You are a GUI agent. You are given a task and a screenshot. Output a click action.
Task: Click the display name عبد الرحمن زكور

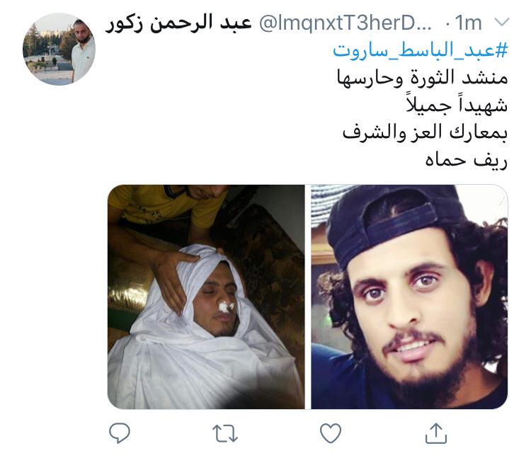tap(178, 23)
